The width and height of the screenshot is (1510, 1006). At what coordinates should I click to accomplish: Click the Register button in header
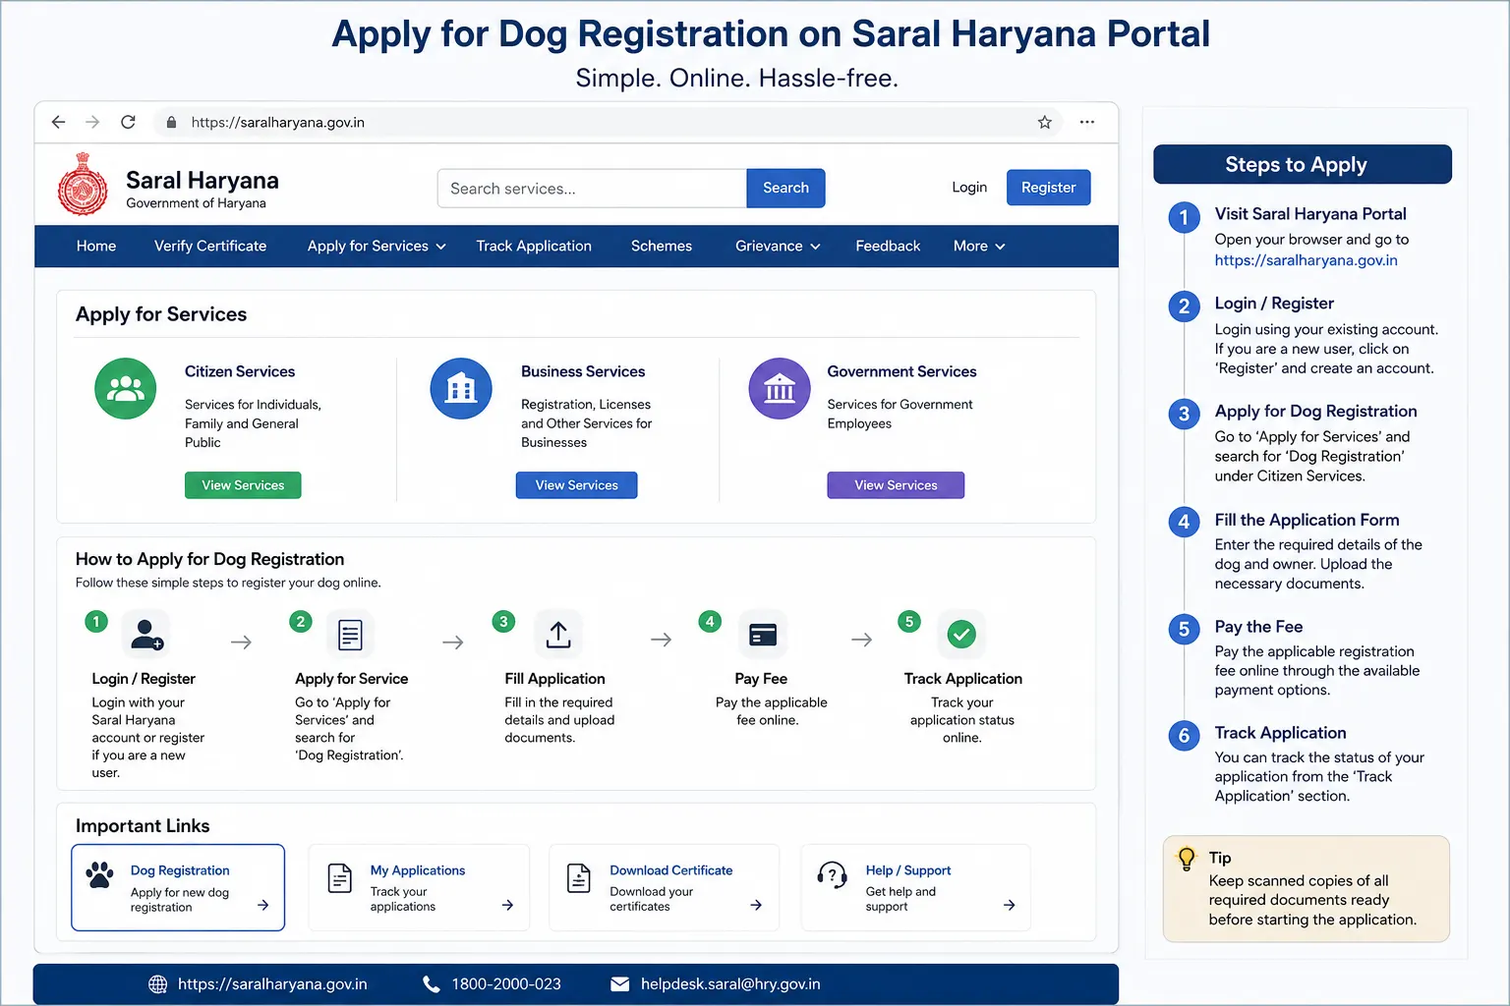tap(1048, 188)
